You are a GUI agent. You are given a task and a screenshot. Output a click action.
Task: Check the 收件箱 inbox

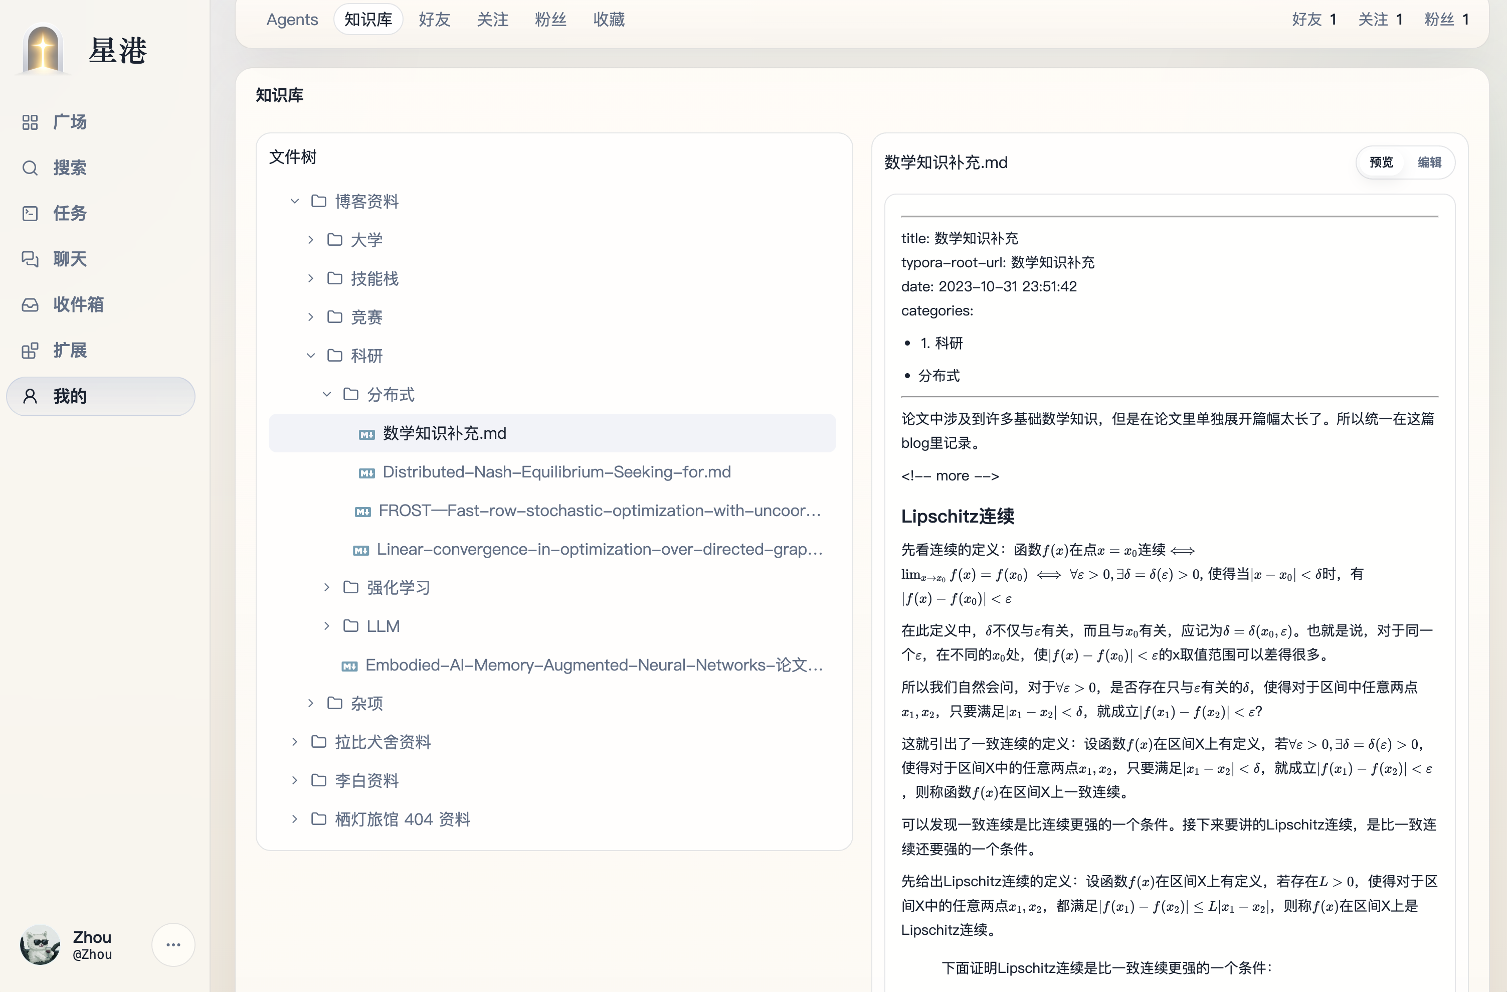pyautogui.click(x=79, y=305)
